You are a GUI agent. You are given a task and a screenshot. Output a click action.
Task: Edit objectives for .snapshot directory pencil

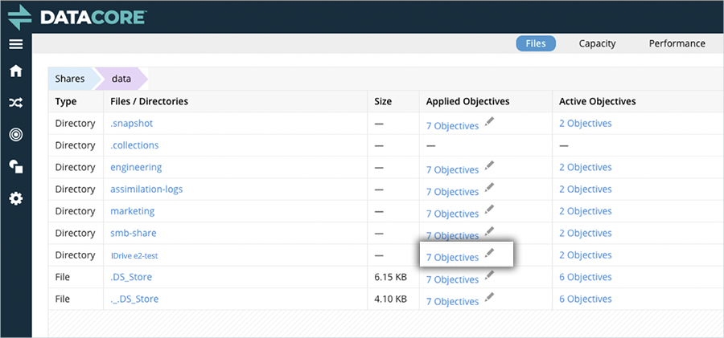[489, 123]
